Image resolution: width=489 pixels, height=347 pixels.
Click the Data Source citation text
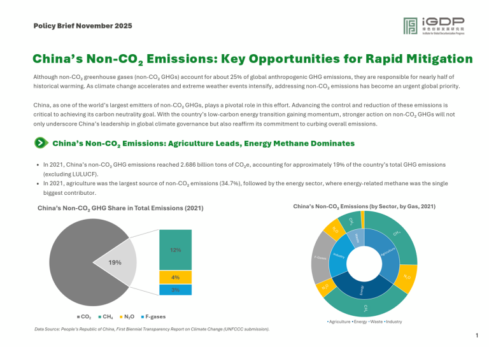click(x=152, y=329)
